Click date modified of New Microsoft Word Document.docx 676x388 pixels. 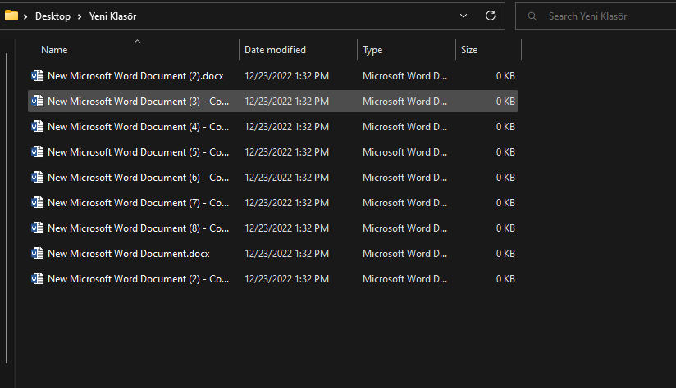[286, 254]
